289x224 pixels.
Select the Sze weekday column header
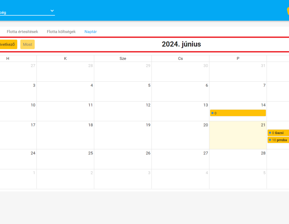123,58
